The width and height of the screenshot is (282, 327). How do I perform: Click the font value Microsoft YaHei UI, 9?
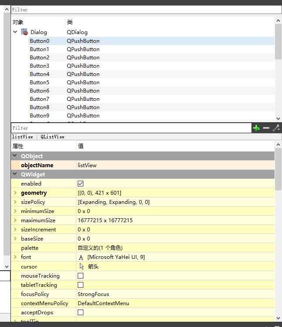116,257
